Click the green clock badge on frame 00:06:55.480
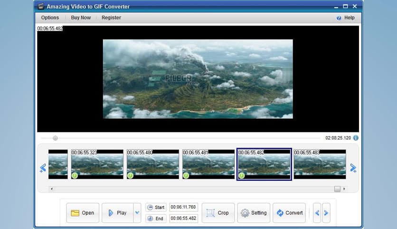 click(131, 175)
